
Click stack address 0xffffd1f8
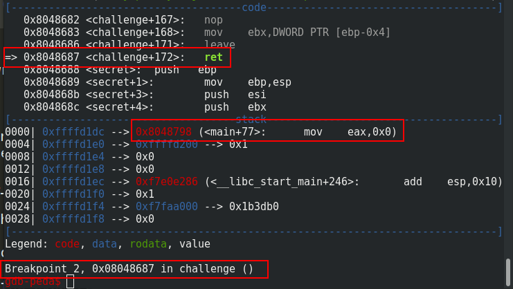[73, 218]
